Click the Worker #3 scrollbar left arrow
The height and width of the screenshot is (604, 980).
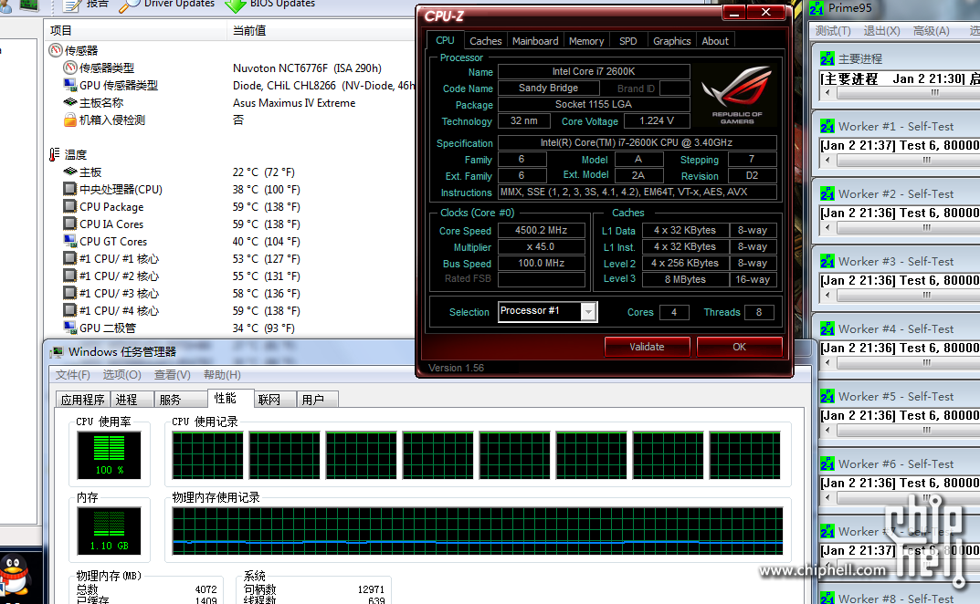(x=827, y=295)
